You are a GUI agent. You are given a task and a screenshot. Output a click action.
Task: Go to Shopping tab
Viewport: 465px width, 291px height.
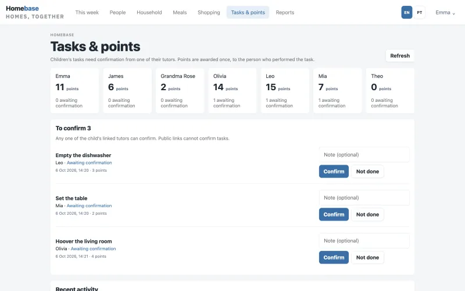point(209,12)
